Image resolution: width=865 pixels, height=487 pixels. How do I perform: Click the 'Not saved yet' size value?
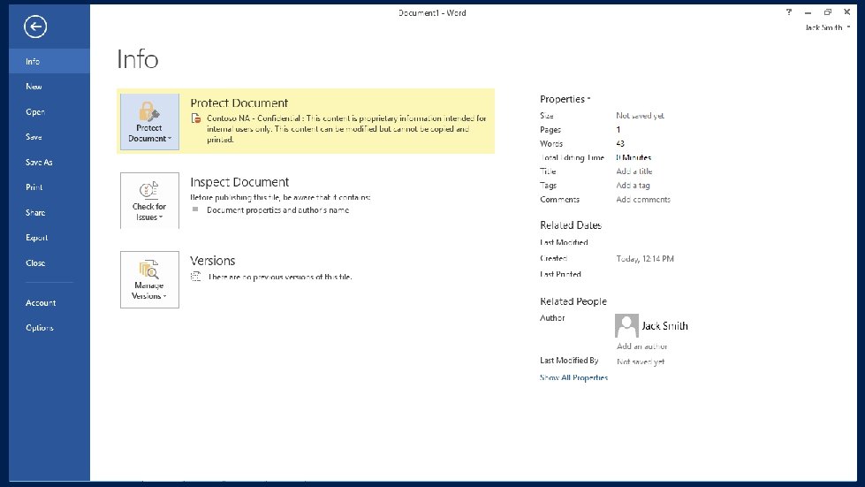click(x=640, y=116)
